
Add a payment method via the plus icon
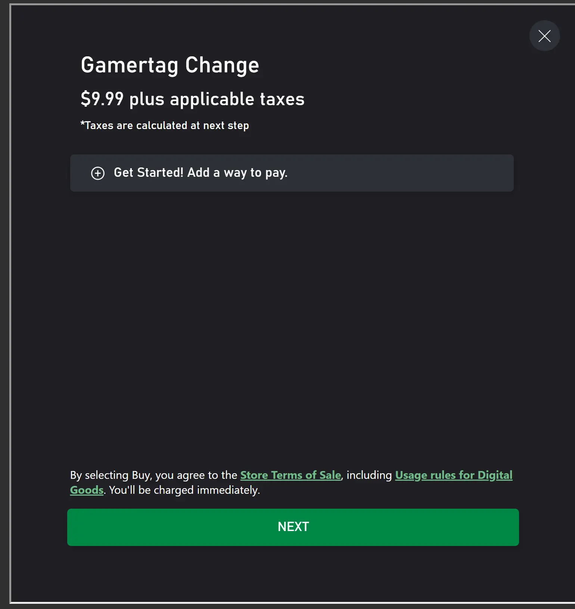click(x=98, y=173)
